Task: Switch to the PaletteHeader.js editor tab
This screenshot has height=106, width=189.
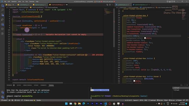Action: coord(39,5)
